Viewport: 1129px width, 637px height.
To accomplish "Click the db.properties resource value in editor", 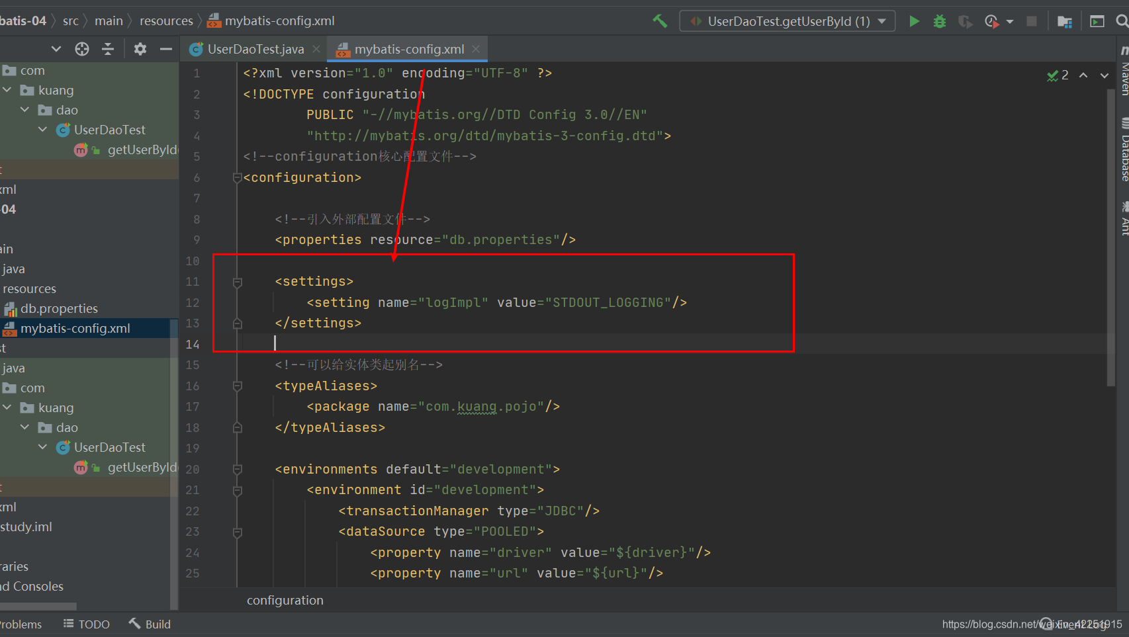I will [501, 239].
